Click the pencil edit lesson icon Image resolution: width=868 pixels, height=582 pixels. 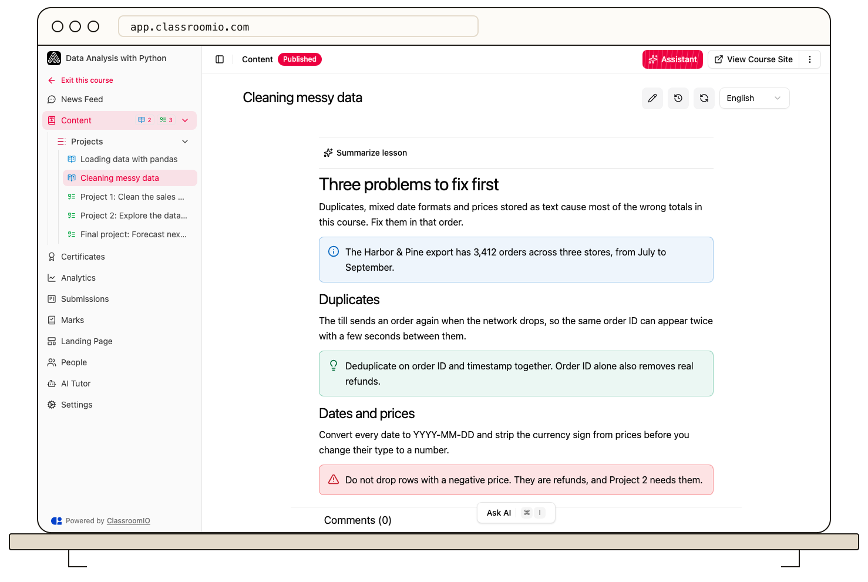pos(652,98)
